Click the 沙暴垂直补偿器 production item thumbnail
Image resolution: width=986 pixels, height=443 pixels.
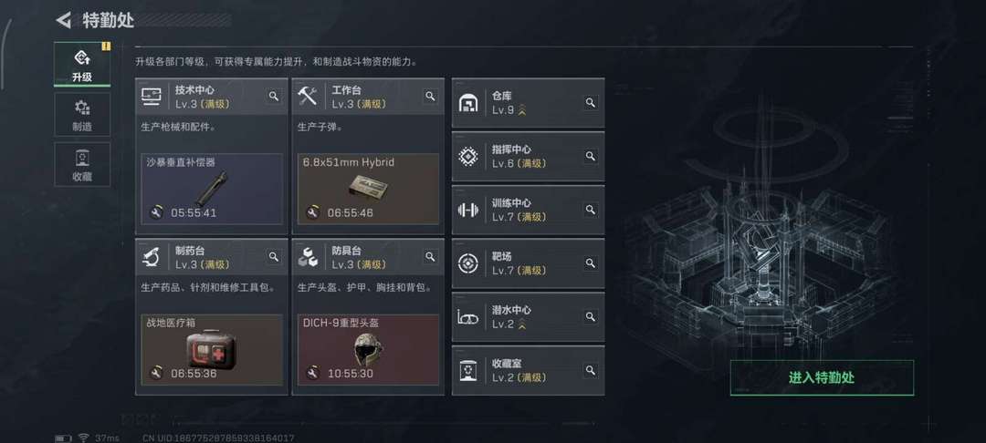212,189
